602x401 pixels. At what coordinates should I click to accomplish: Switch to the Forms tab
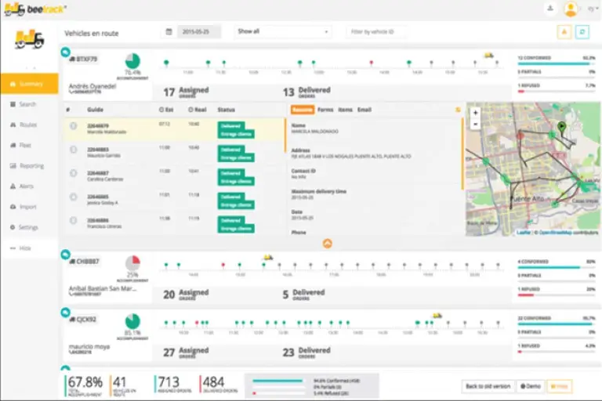[x=325, y=110]
